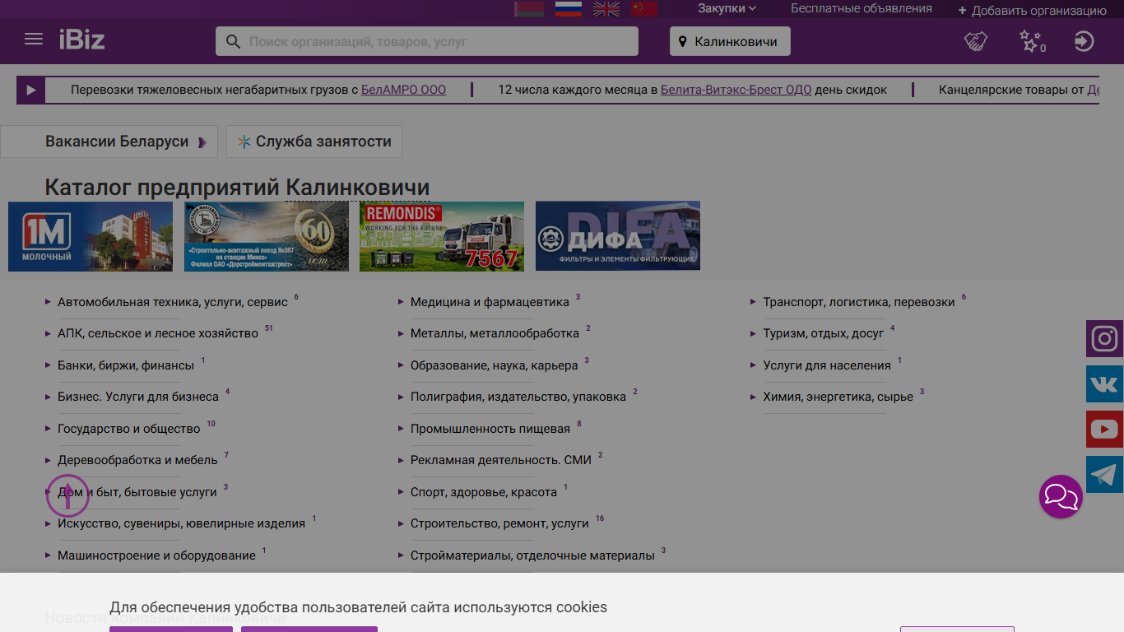
Task: Click the plus icon by Добавить организацию
Action: 963,11
